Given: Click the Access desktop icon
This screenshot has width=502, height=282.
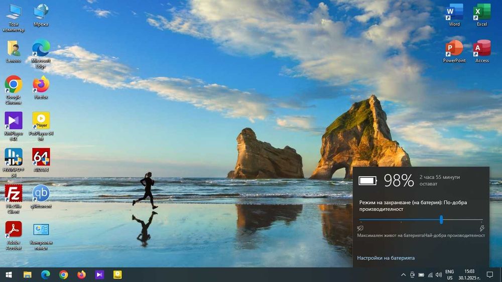Looking at the screenshot, I should pyautogui.click(x=482, y=49).
